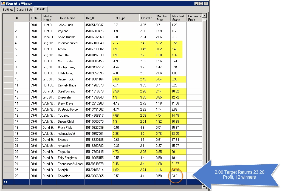Image resolution: width=302 pixels, height=191 pixels.
Task: Open the Current Bets tab
Action: point(24,10)
